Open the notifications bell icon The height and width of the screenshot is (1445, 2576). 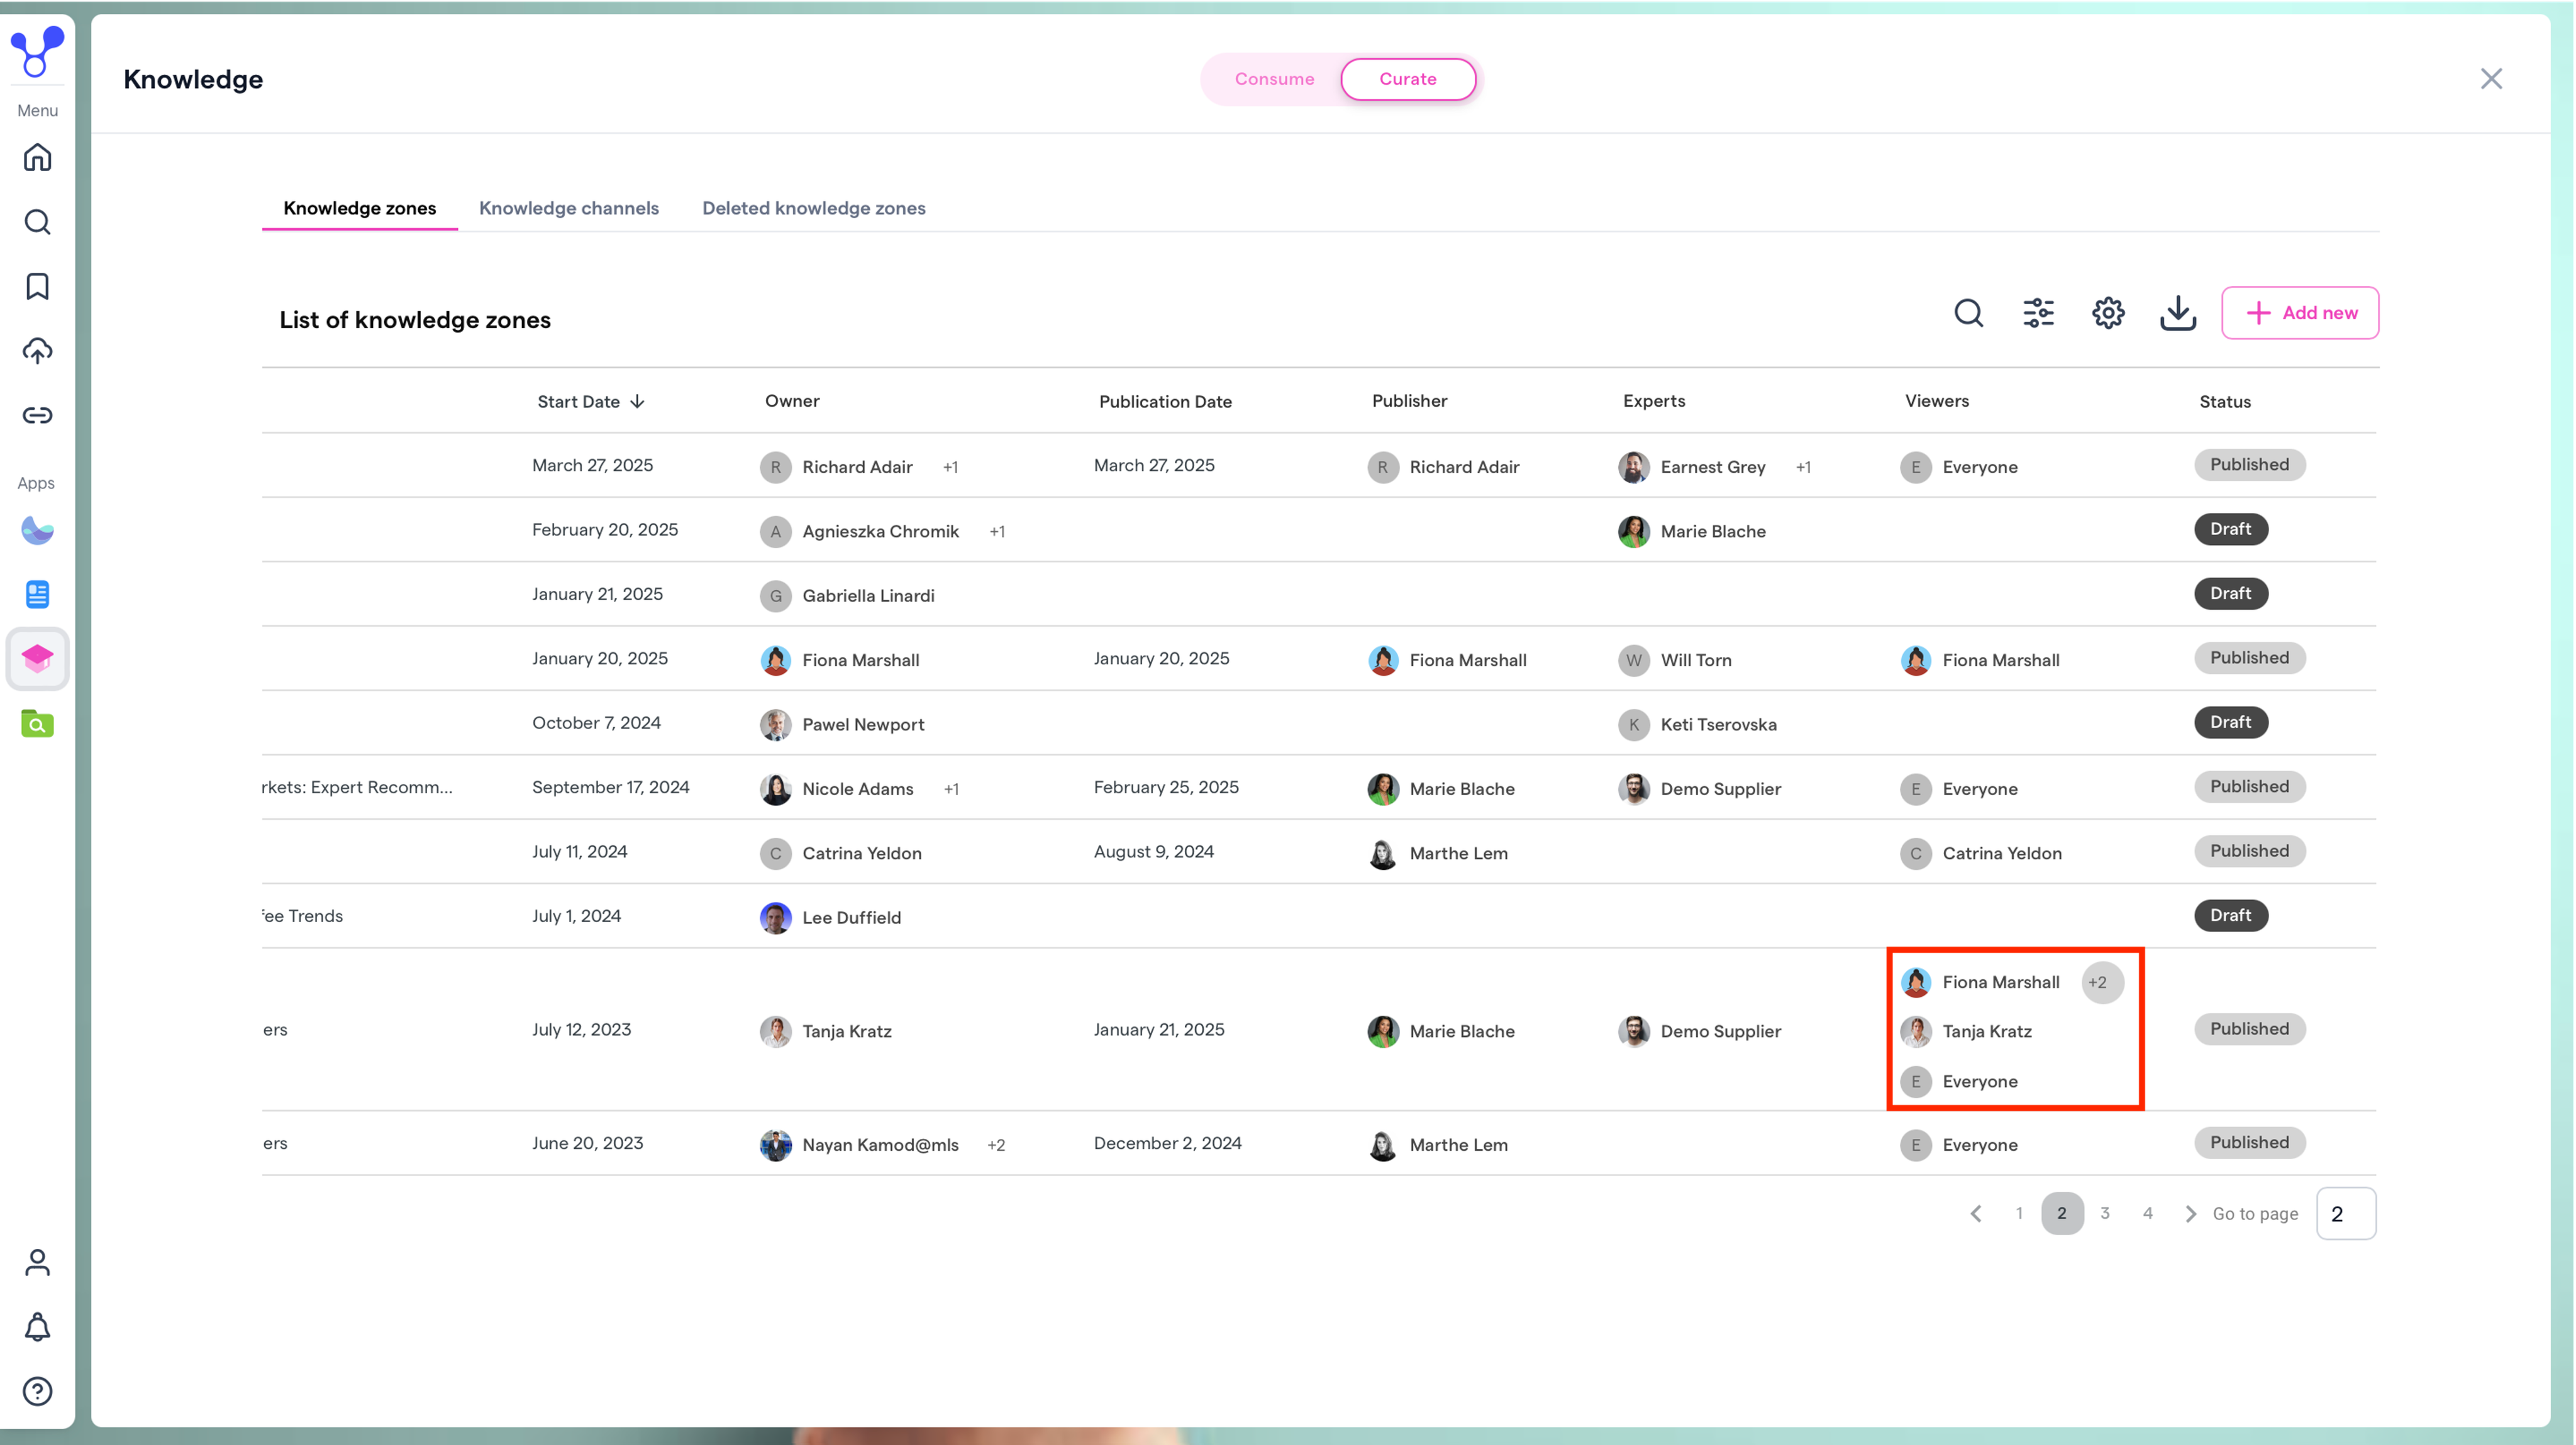[37, 1327]
